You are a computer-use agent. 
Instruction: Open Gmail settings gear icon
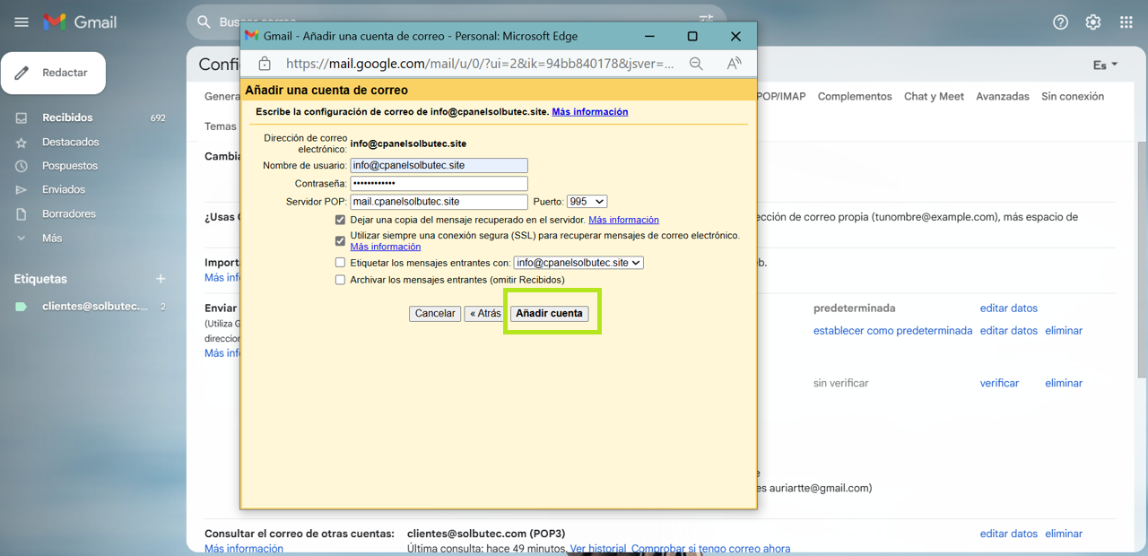click(1092, 22)
